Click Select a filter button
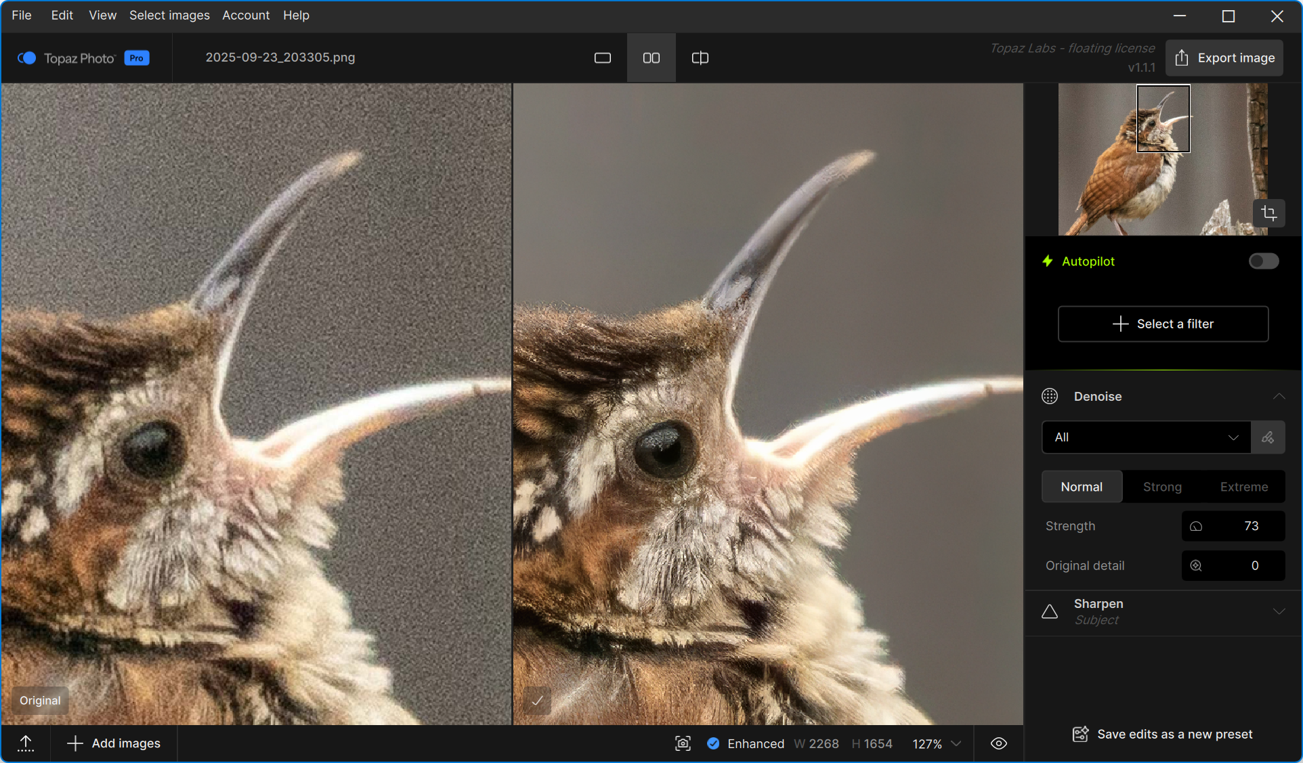Image resolution: width=1303 pixels, height=763 pixels. (1163, 324)
